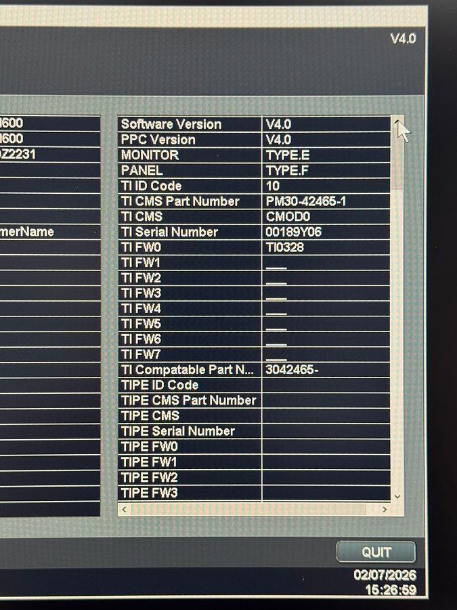This screenshot has height=610, width=457.
Task: Select the PANEL row label
Action: (142, 170)
